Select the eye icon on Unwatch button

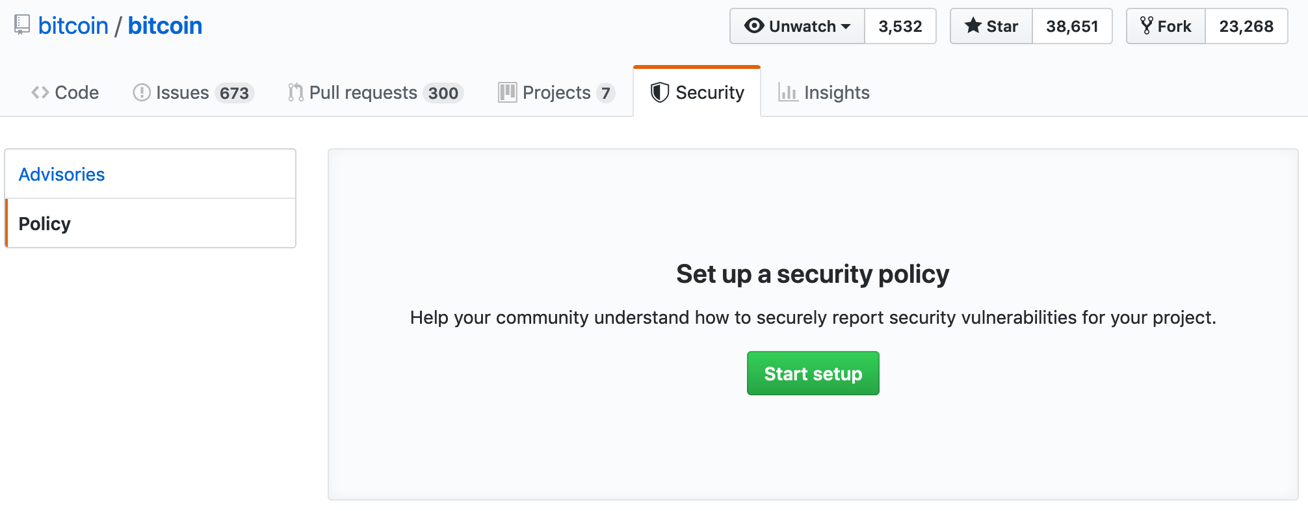click(x=754, y=26)
